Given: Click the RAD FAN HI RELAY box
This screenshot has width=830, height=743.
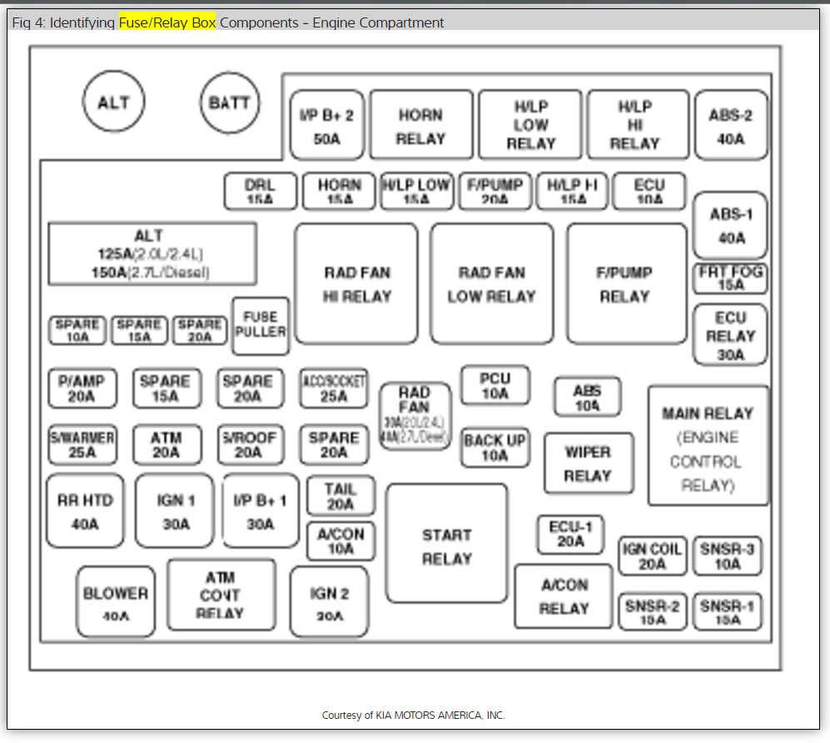Looking at the screenshot, I should (x=356, y=284).
